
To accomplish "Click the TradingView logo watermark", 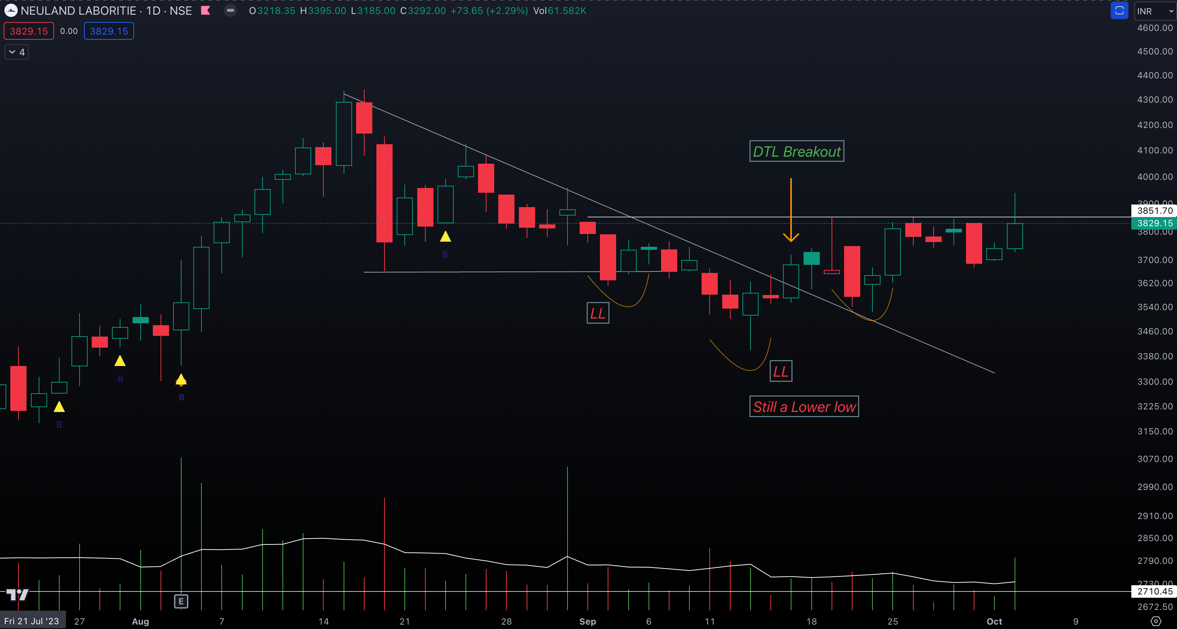I will pos(17,594).
